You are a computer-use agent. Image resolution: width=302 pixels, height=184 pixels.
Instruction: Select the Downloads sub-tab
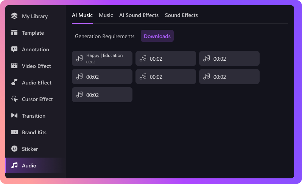pyautogui.click(x=157, y=36)
